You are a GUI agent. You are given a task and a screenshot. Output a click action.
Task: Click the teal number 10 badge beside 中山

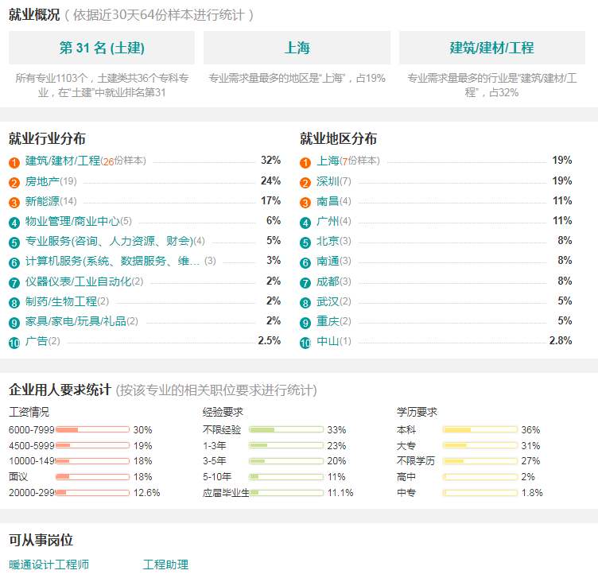tap(305, 343)
